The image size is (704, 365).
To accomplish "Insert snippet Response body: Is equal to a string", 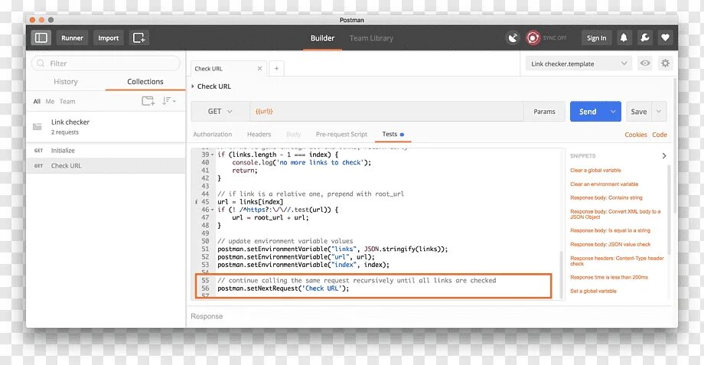I will point(610,230).
